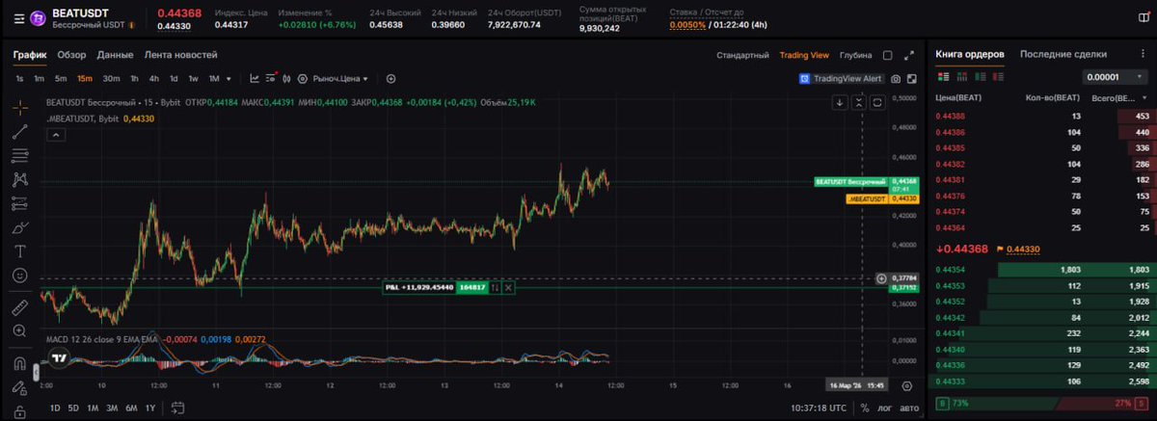Activate the zoom in tool
The width and height of the screenshot is (1157, 421).
[x=19, y=331]
